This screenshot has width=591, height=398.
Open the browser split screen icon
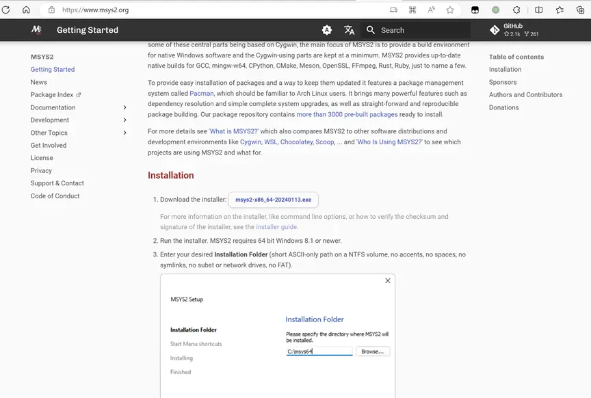coord(539,10)
